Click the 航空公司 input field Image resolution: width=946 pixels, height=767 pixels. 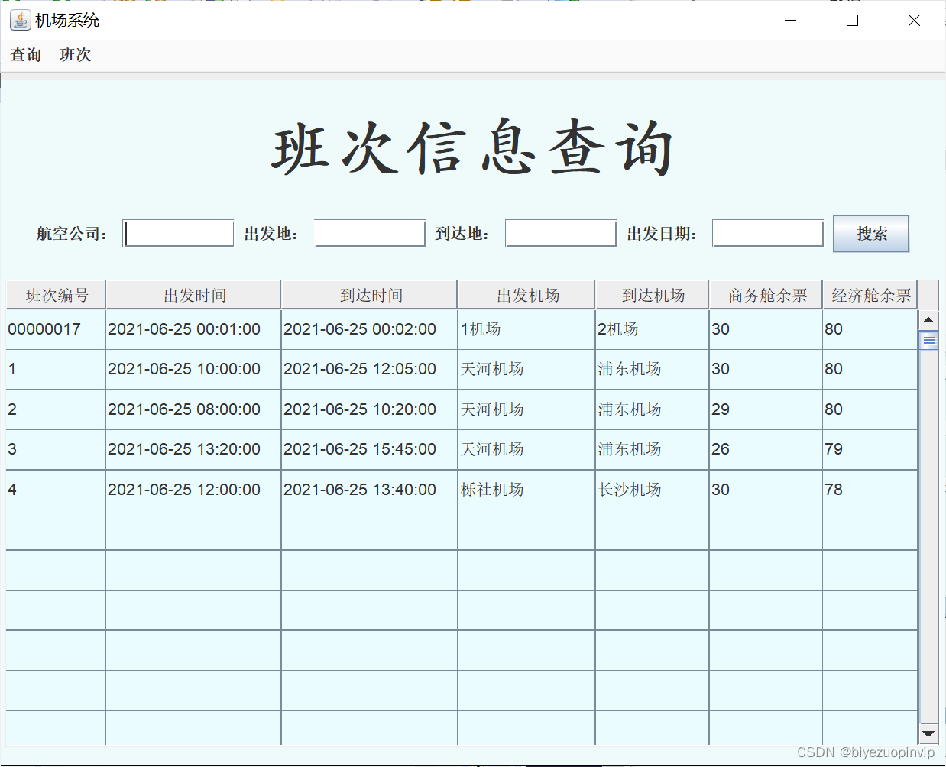pyautogui.click(x=177, y=233)
